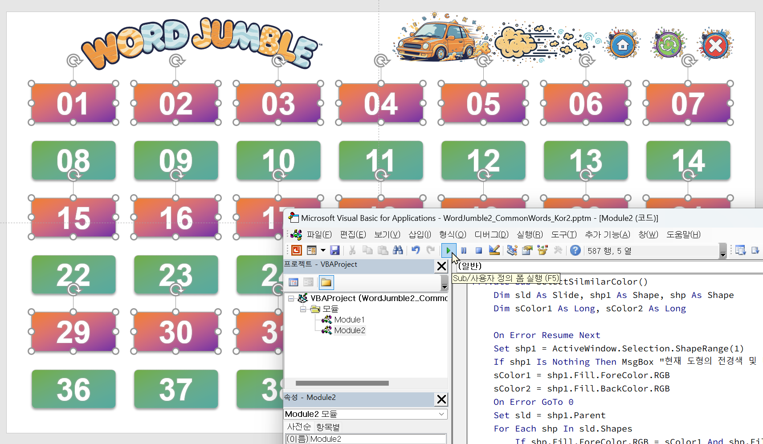Image resolution: width=763 pixels, height=444 pixels.
Task: Click the green refresh button on slide
Action: pyautogui.click(x=668, y=45)
